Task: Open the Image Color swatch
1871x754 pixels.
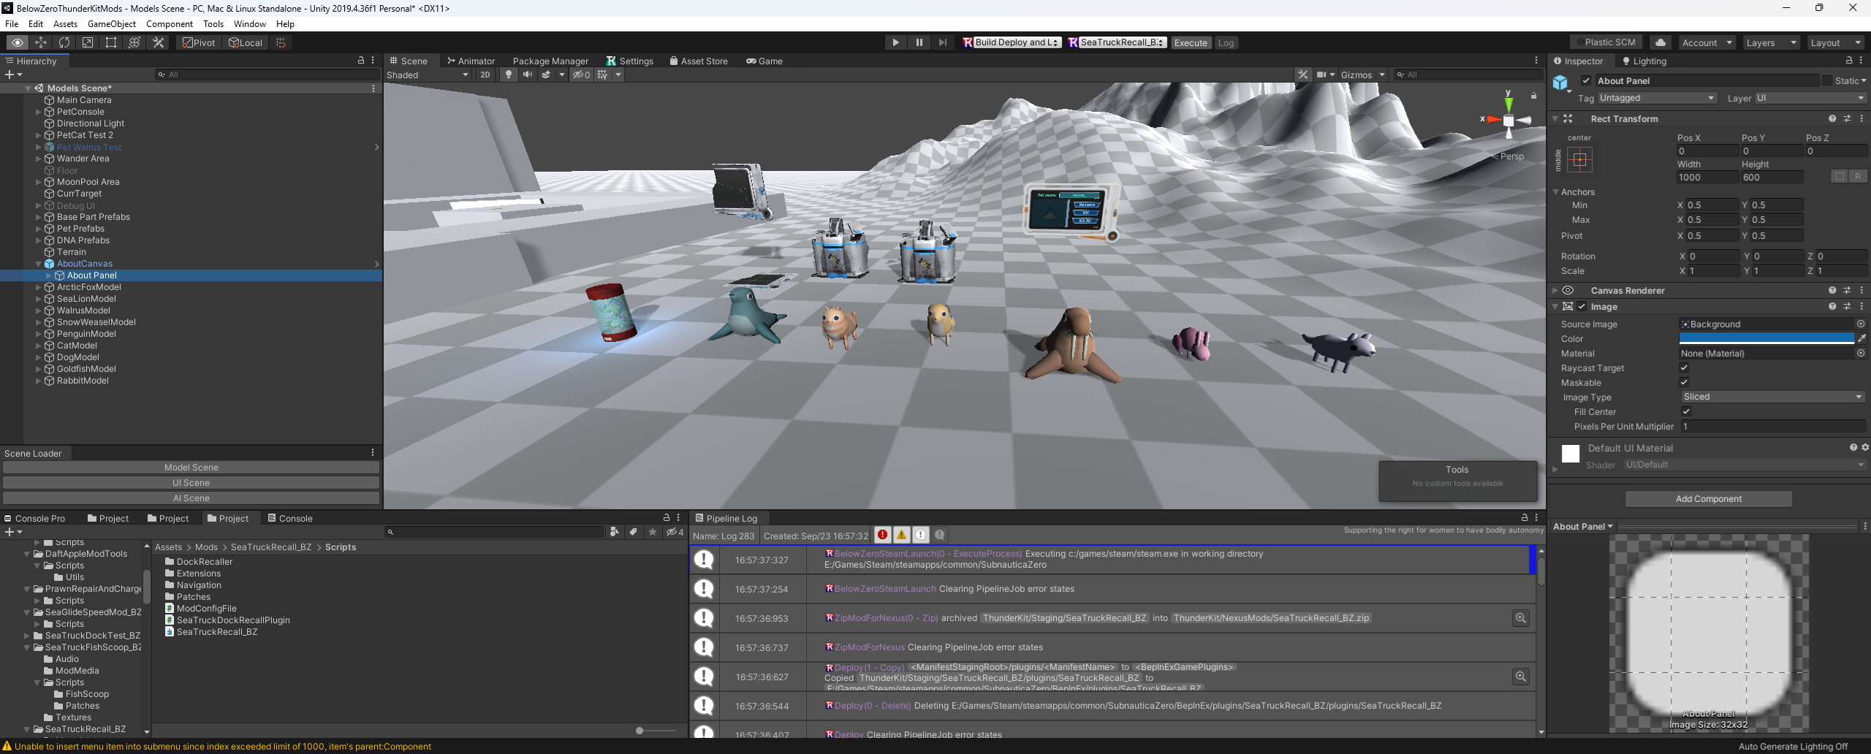Action: click(1766, 338)
